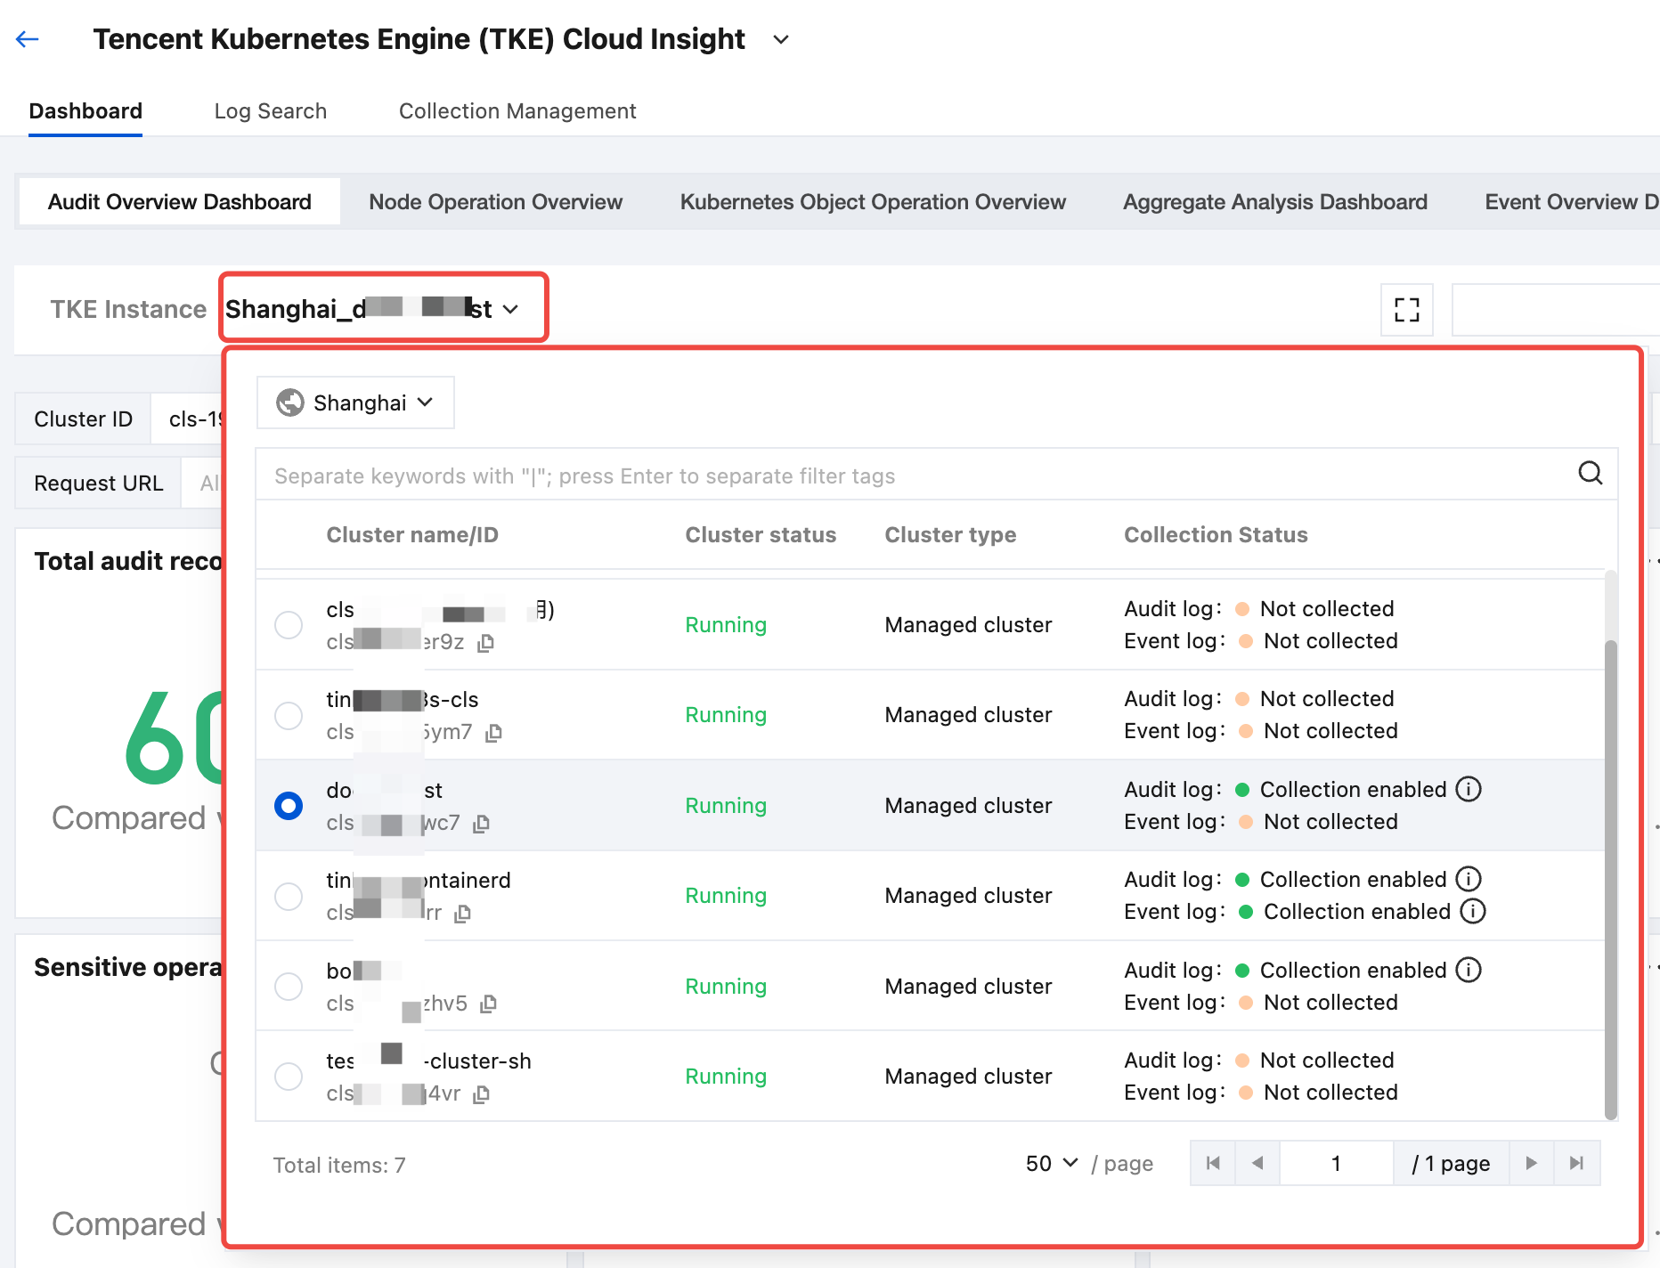Screen dimensions: 1660x1268
Task: Expand the TKE Instance selector
Action: [383, 309]
